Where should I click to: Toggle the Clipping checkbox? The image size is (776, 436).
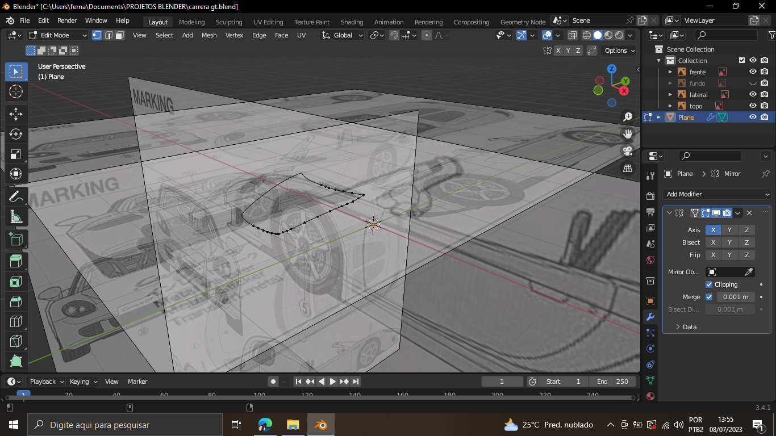pyautogui.click(x=709, y=284)
